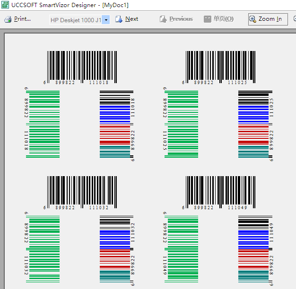The height and width of the screenshot is (289, 296).
Task: Click the text 111018 under first barcode
Action: click(99, 83)
